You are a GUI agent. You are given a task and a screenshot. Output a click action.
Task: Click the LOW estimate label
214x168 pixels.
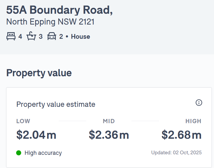pos(23,121)
